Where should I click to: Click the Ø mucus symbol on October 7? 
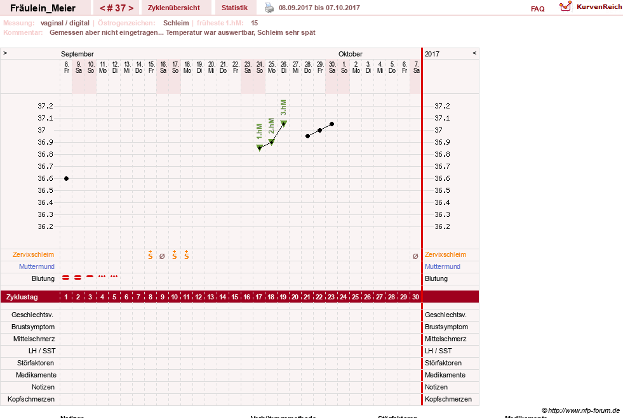point(415,256)
